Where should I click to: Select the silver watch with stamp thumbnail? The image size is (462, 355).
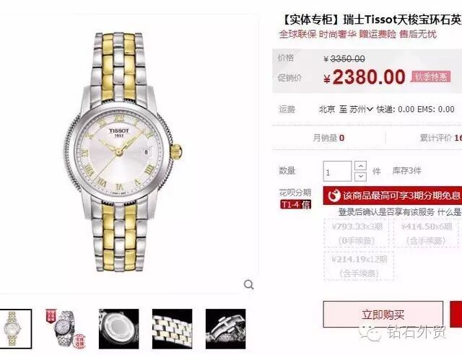66,329
